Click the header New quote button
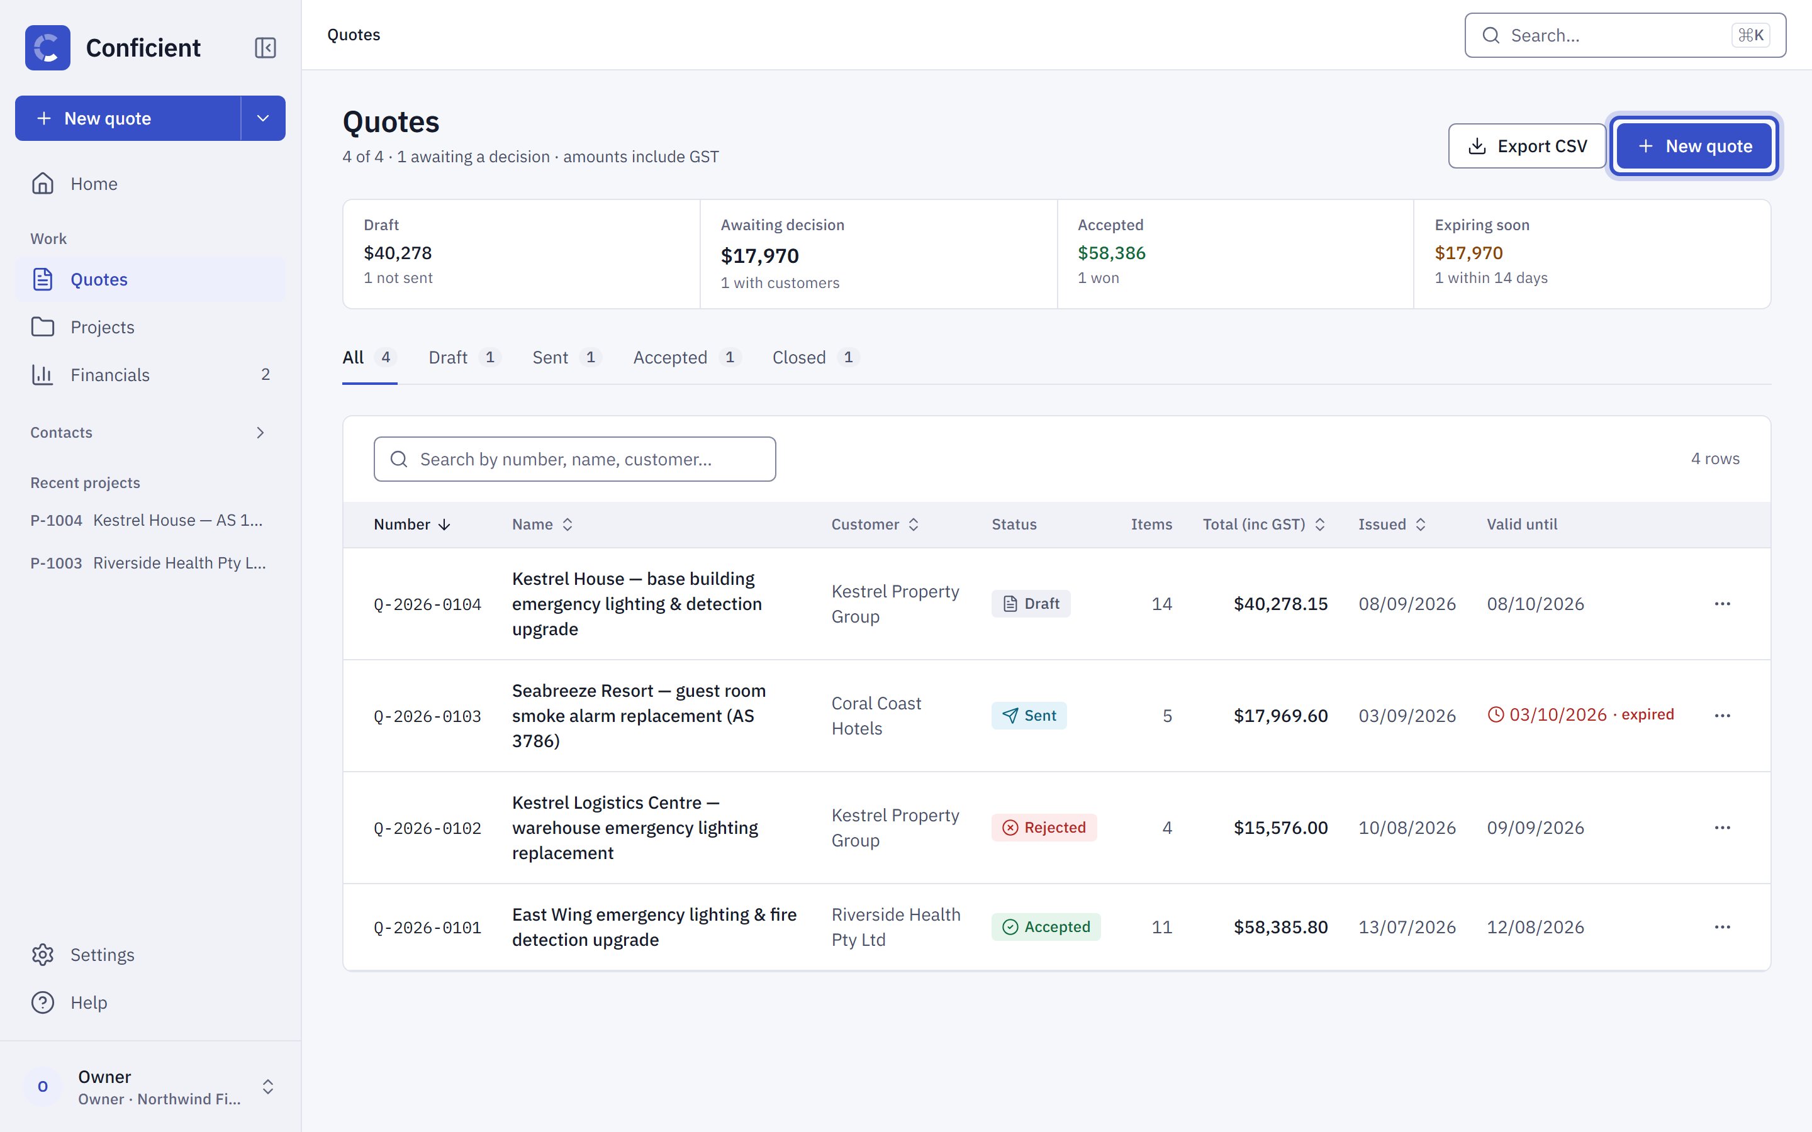The width and height of the screenshot is (1812, 1132). pyautogui.click(x=1694, y=146)
